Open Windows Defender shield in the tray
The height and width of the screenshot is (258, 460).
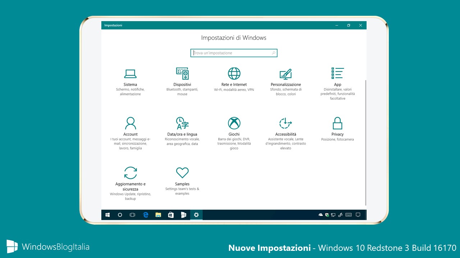327,215
